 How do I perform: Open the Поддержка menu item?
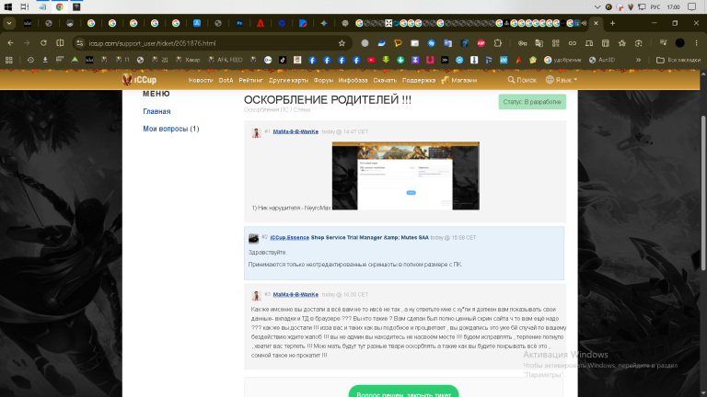(419, 80)
